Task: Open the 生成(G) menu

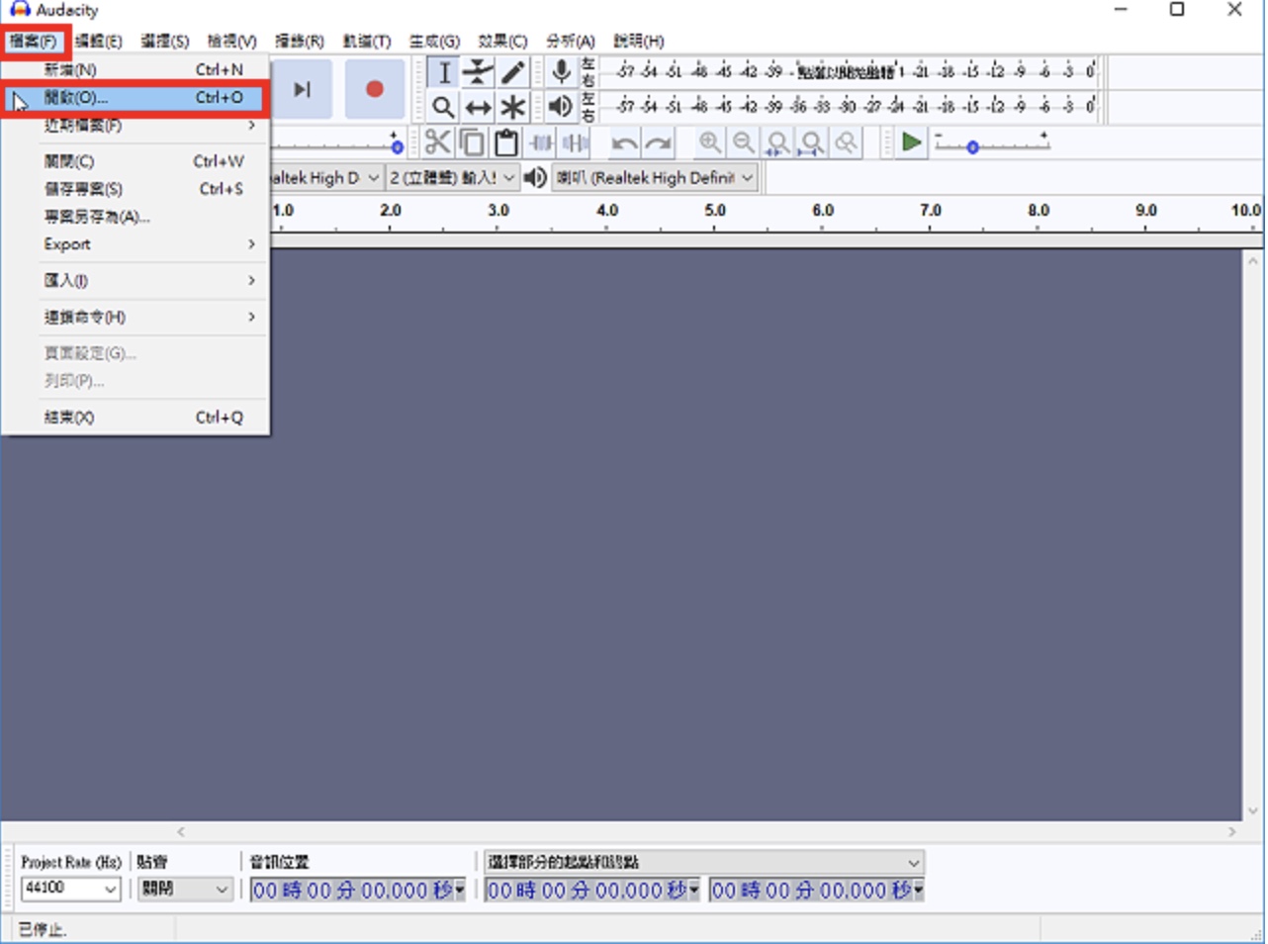Action: [435, 42]
